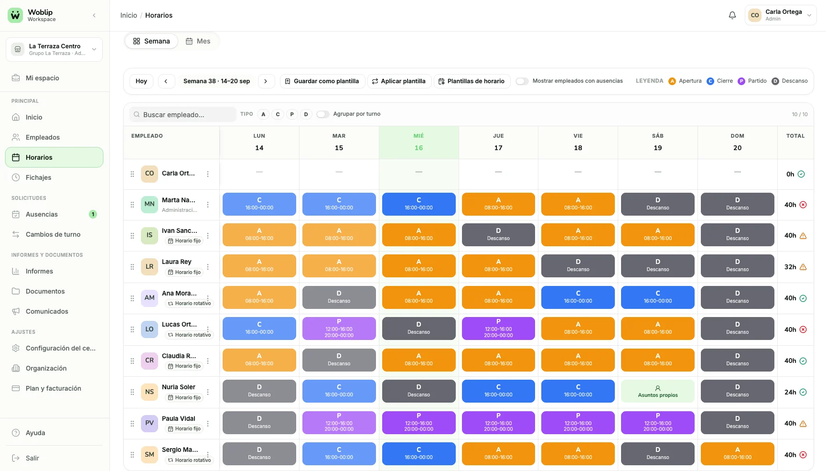Filter by type C chip
This screenshot has width=826, height=471.
(x=278, y=114)
